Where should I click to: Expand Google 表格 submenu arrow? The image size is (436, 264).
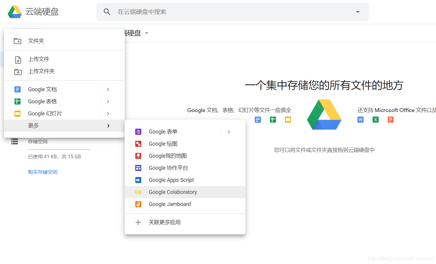point(108,101)
